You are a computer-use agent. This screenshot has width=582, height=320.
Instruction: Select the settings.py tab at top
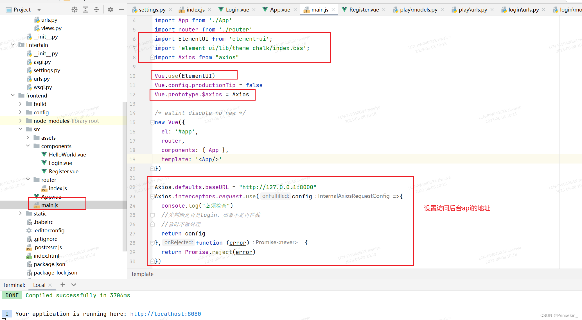[x=151, y=10]
